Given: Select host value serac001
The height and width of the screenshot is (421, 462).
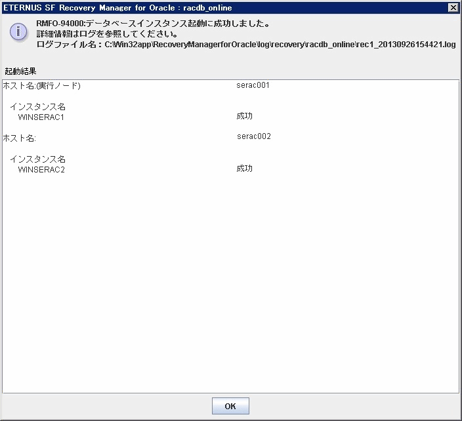Looking at the screenshot, I should coord(253,85).
